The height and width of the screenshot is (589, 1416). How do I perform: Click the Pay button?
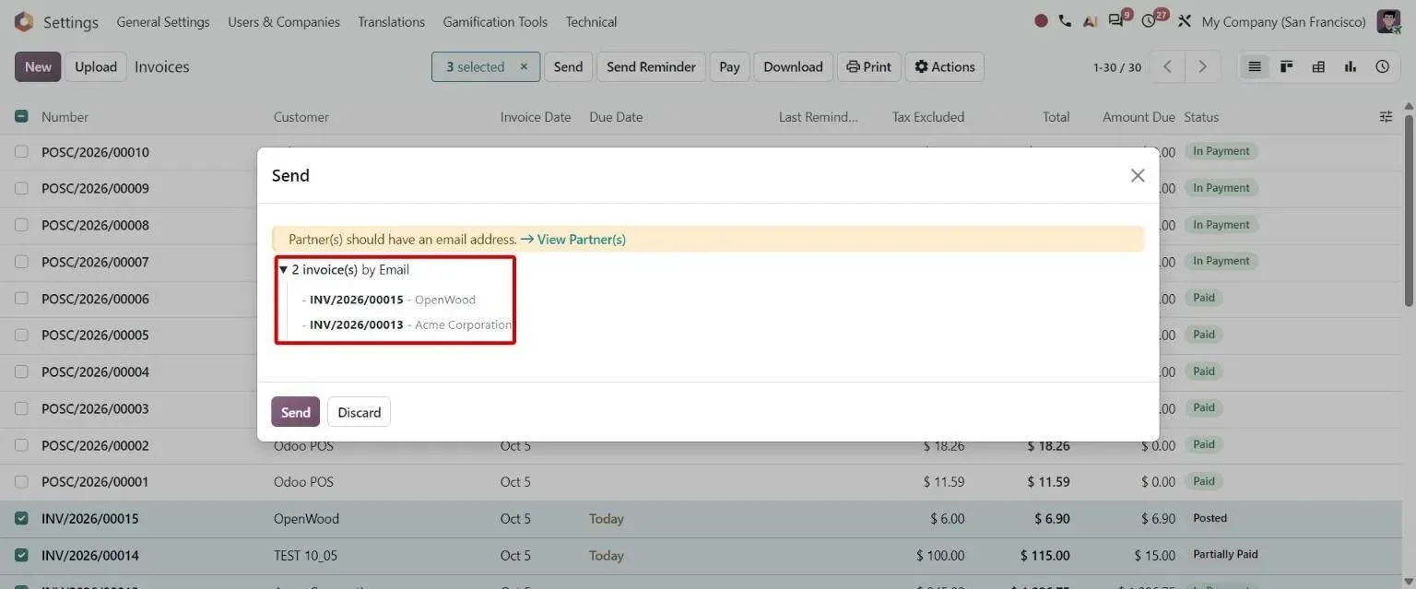[729, 66]
